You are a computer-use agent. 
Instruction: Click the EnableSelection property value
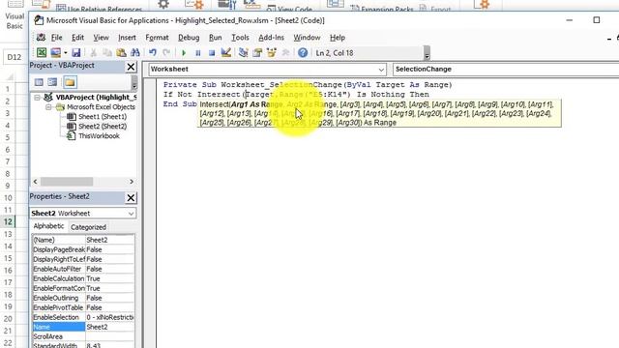(x=109, y=317)
